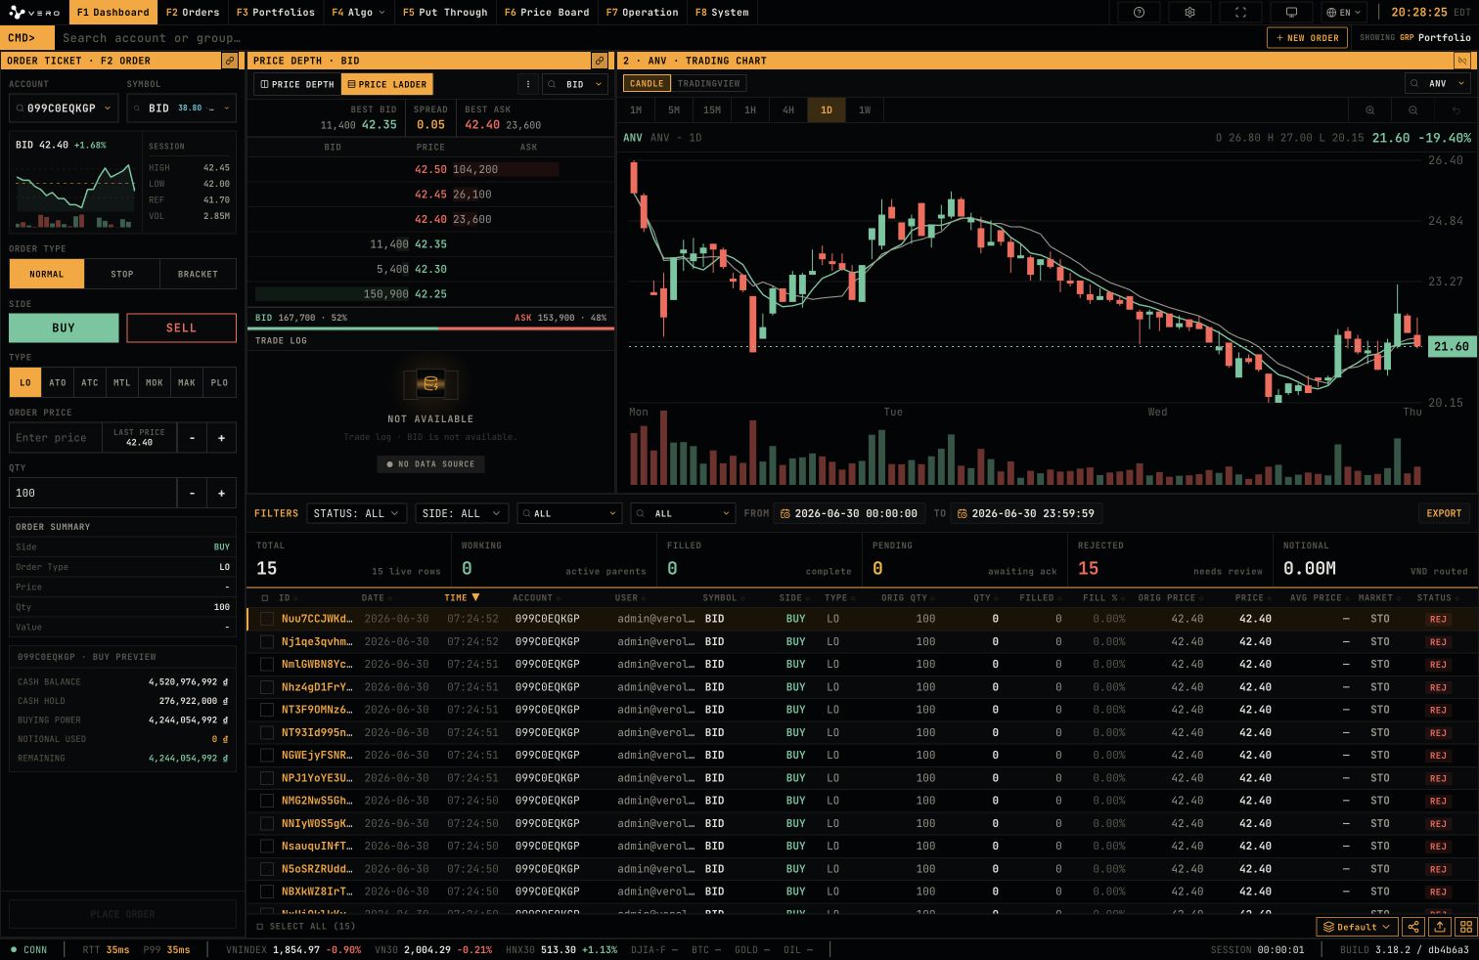Switch to F3 Portfolios tab
The image size is (1479, 960).
(x=276, y=13)
